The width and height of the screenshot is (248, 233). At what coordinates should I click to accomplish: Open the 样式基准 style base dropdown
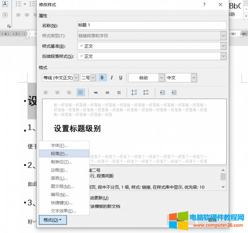(223, 46)
